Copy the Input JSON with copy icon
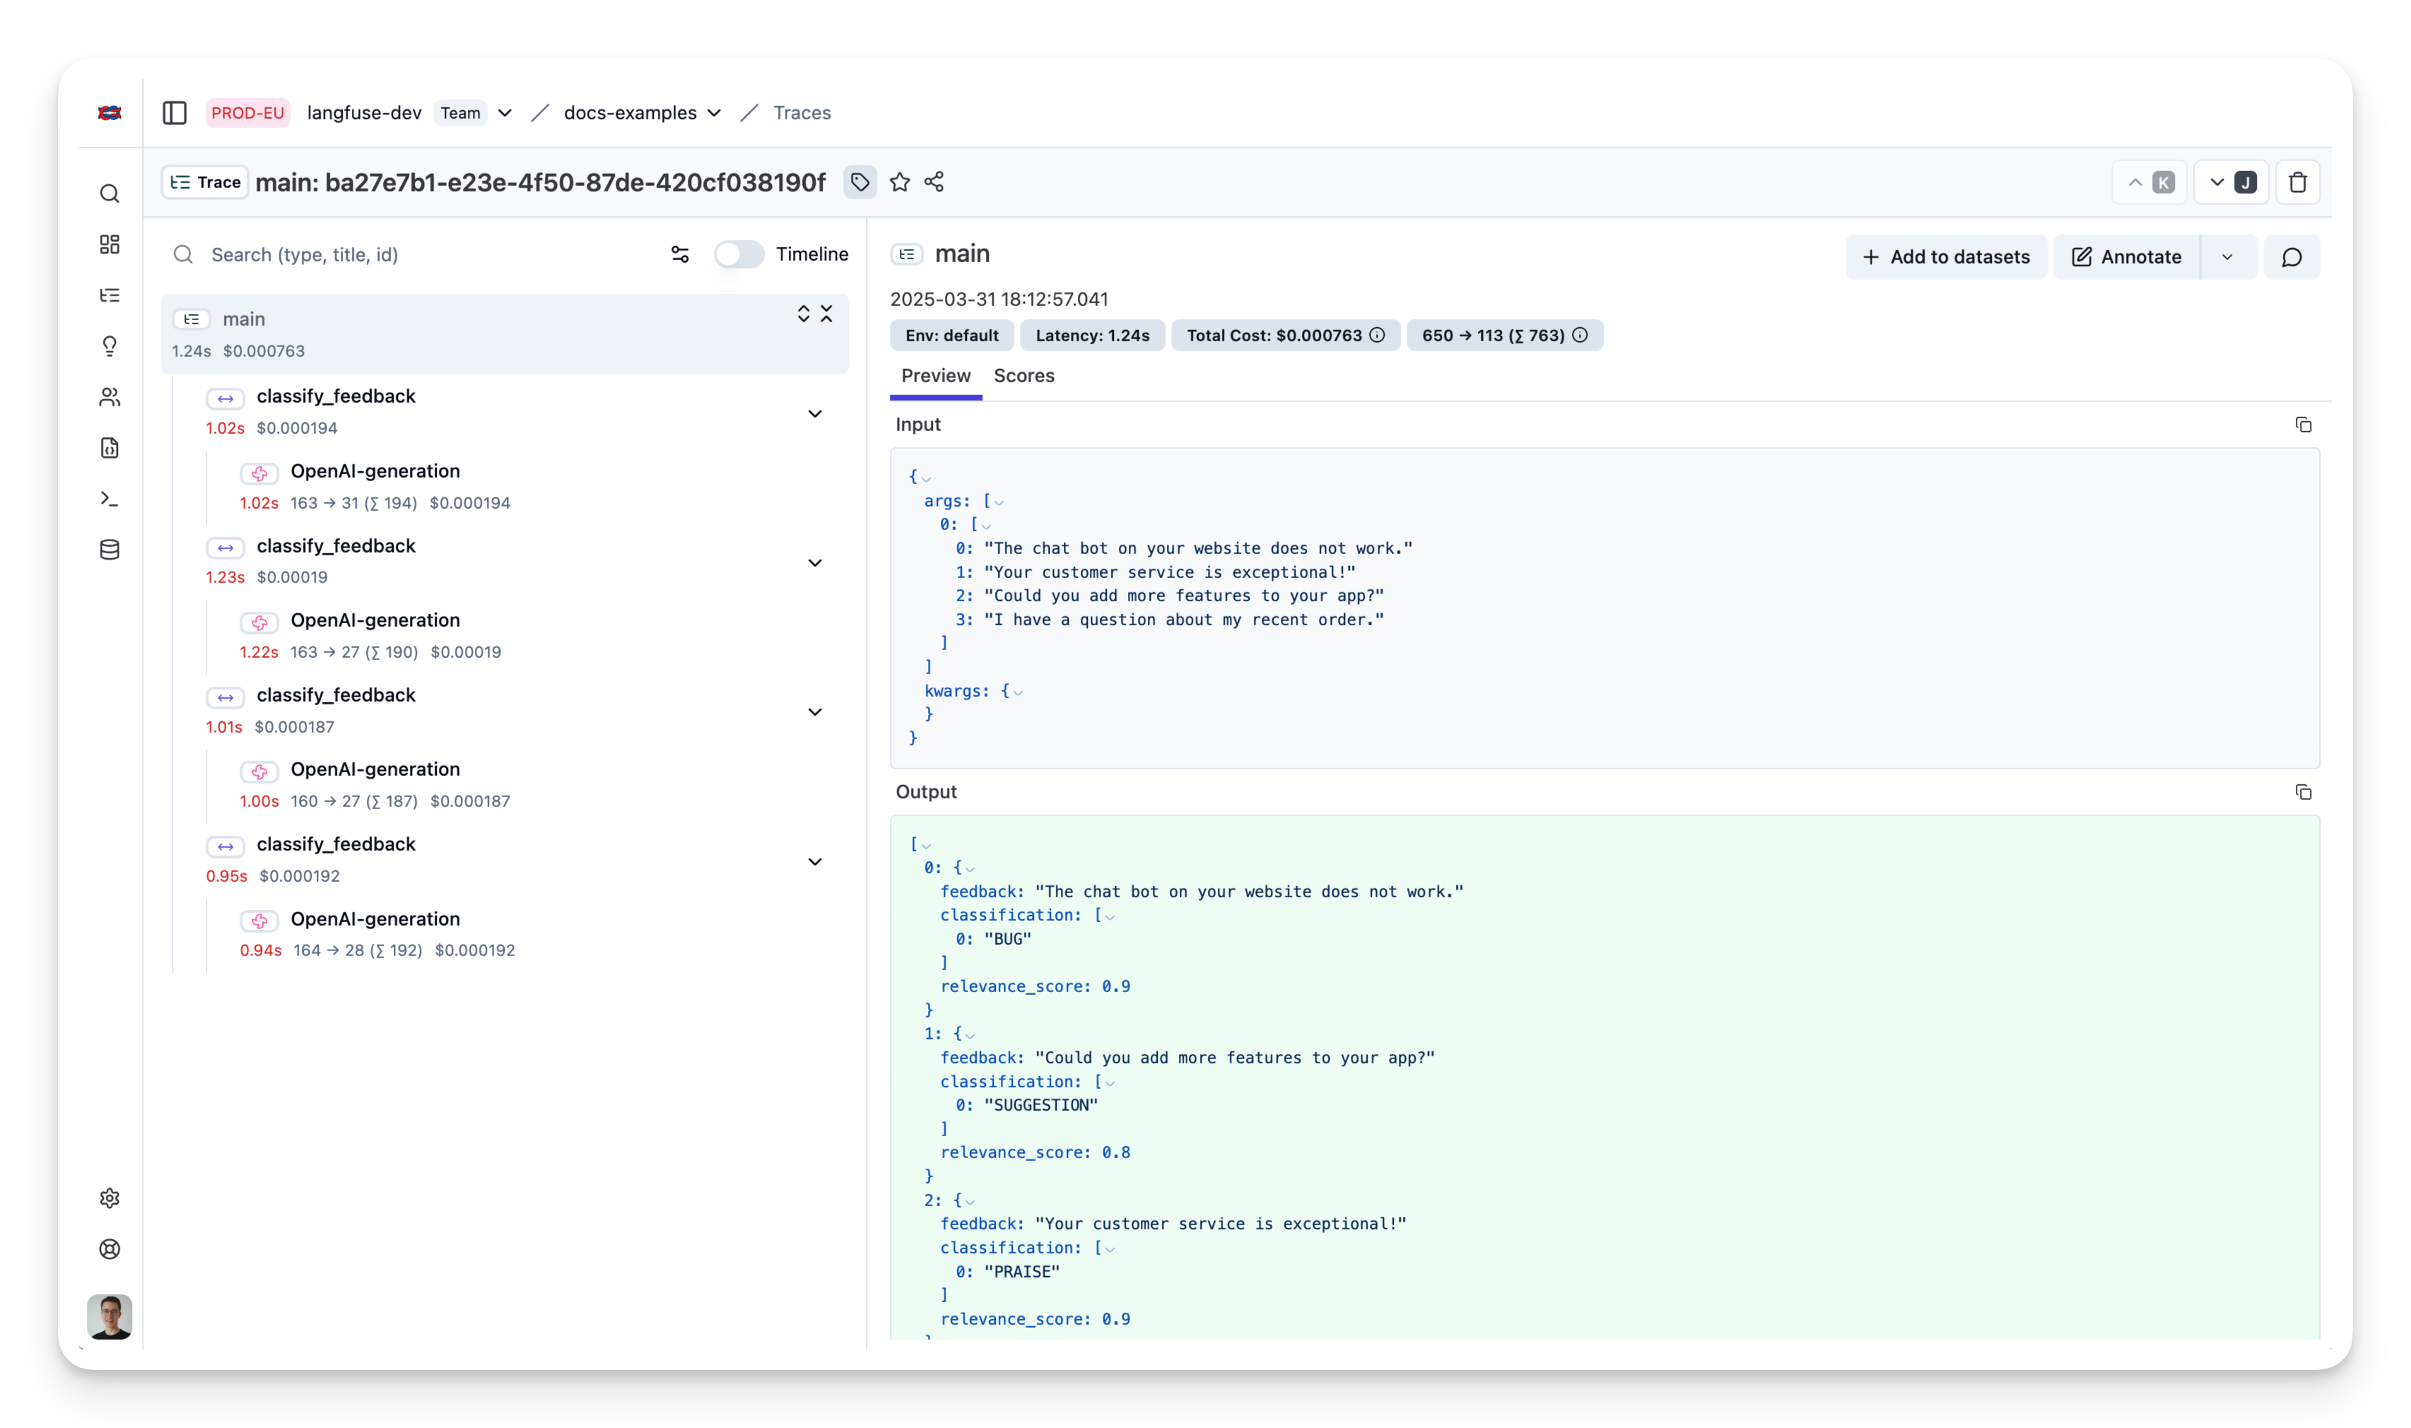 2303,425
